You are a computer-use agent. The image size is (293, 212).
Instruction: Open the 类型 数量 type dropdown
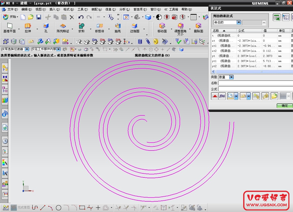tap(231, 77)
